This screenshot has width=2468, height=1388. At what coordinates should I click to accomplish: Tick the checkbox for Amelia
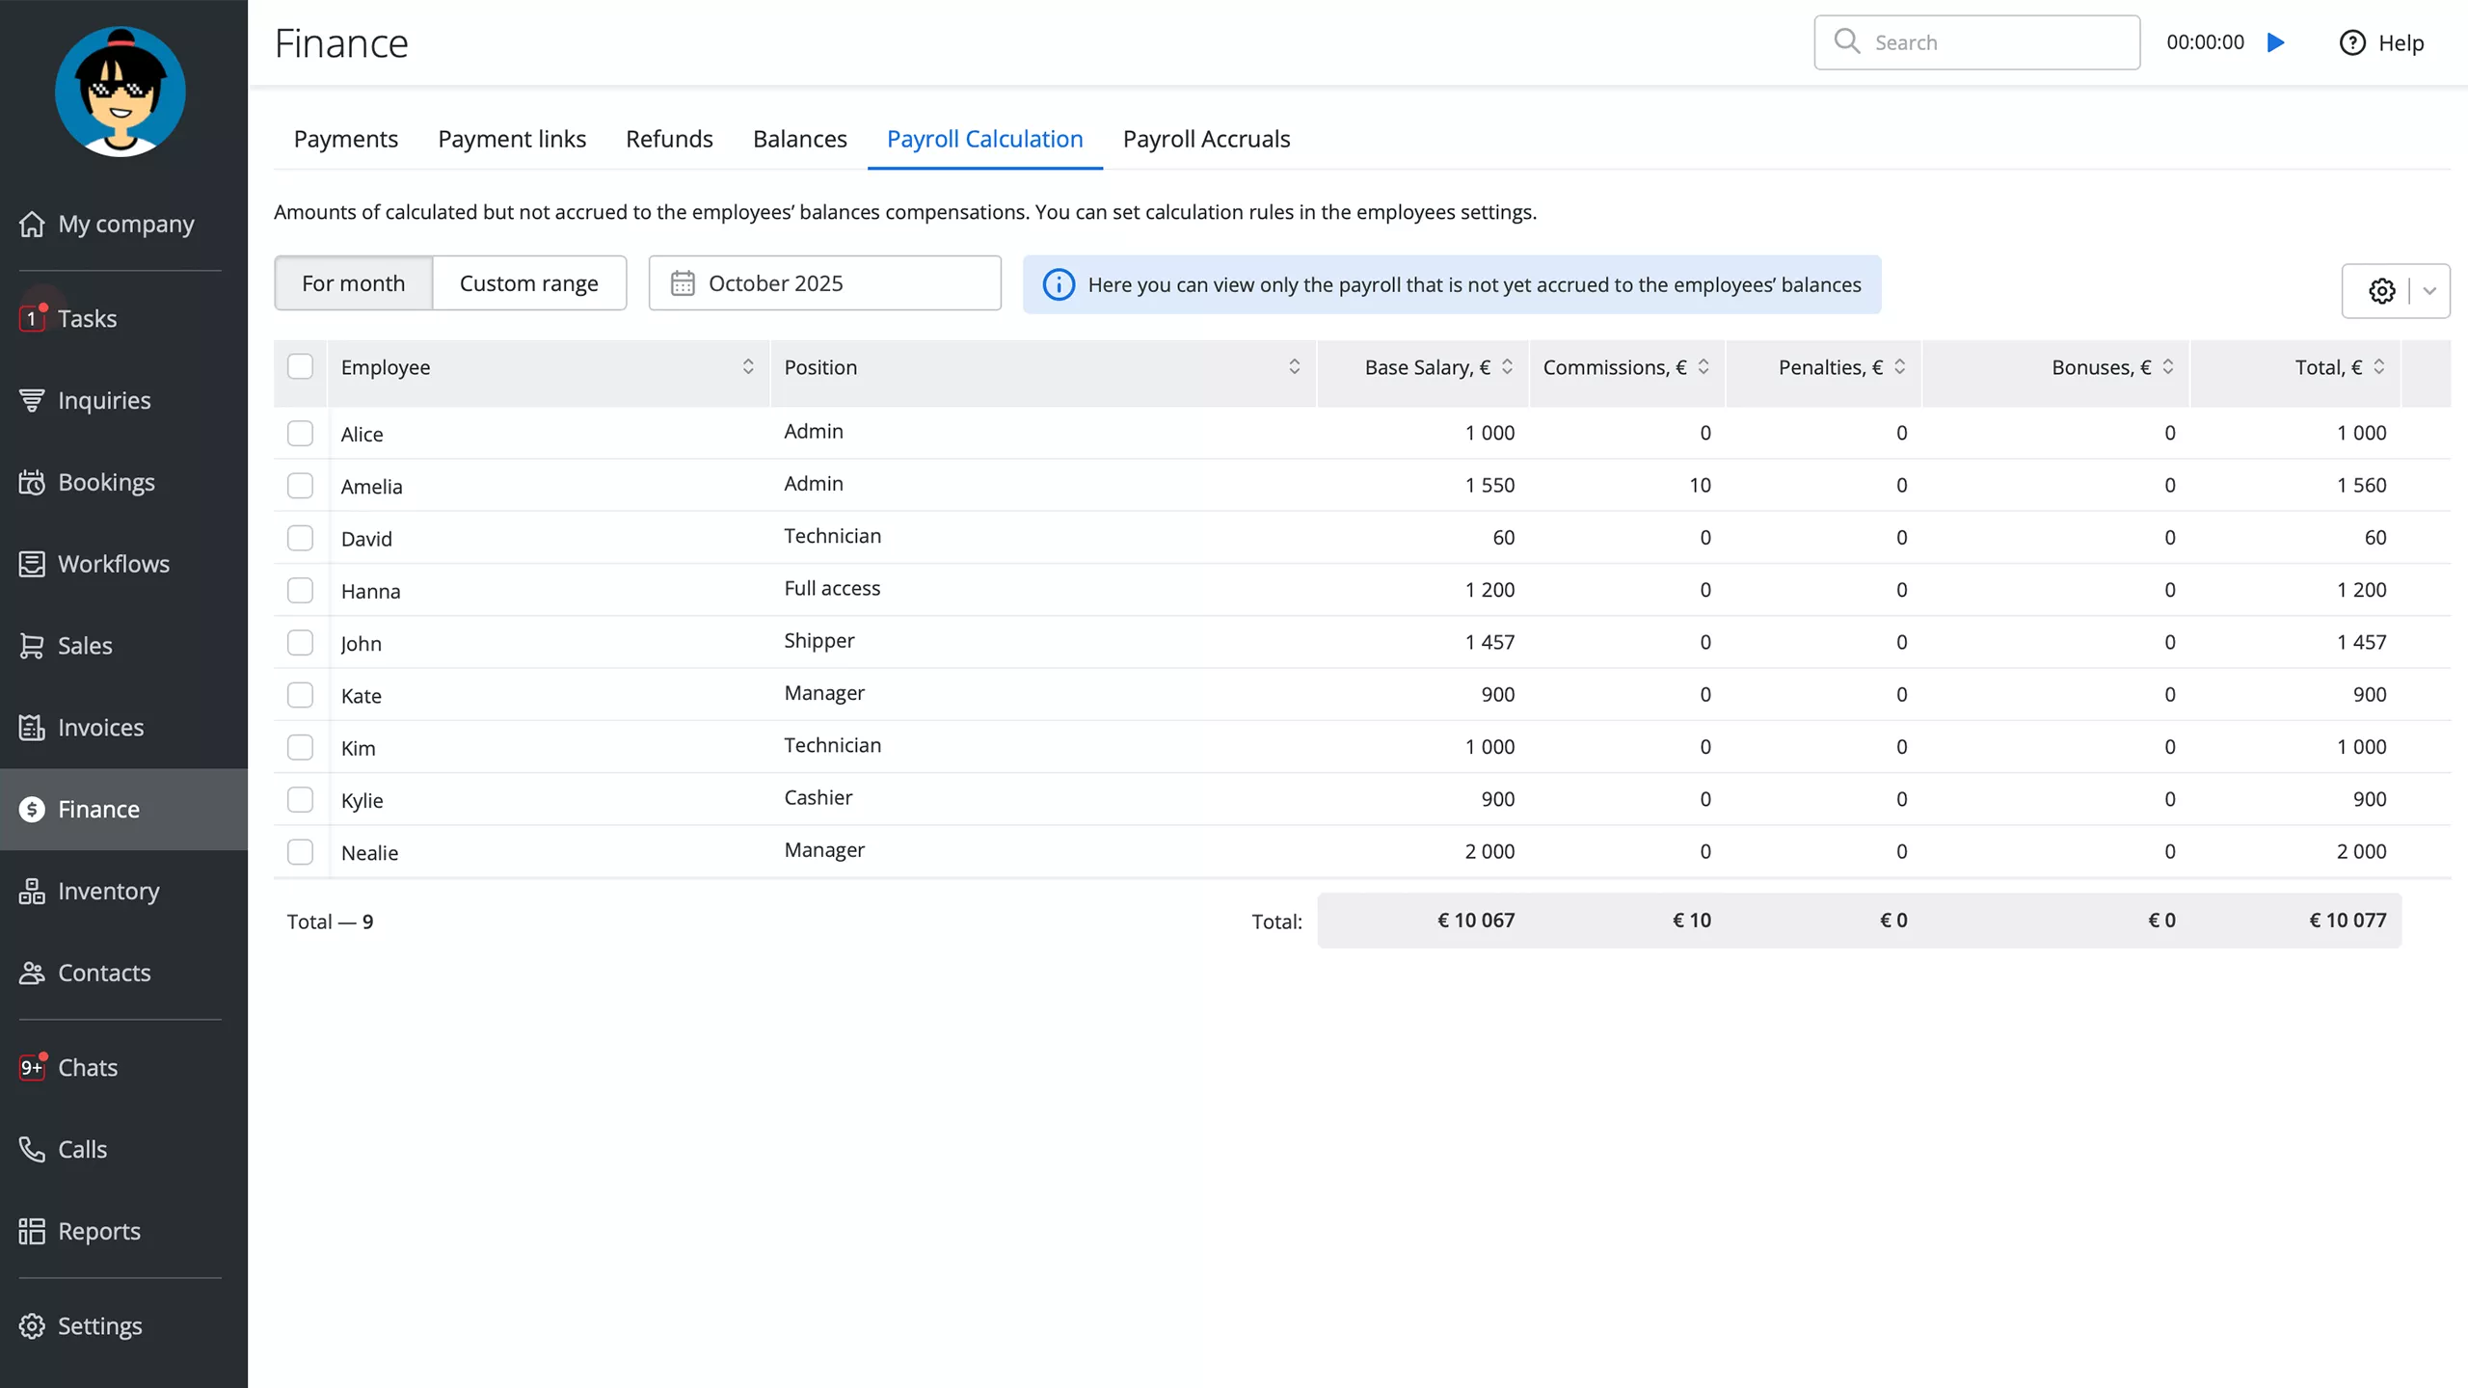(300, 485)
